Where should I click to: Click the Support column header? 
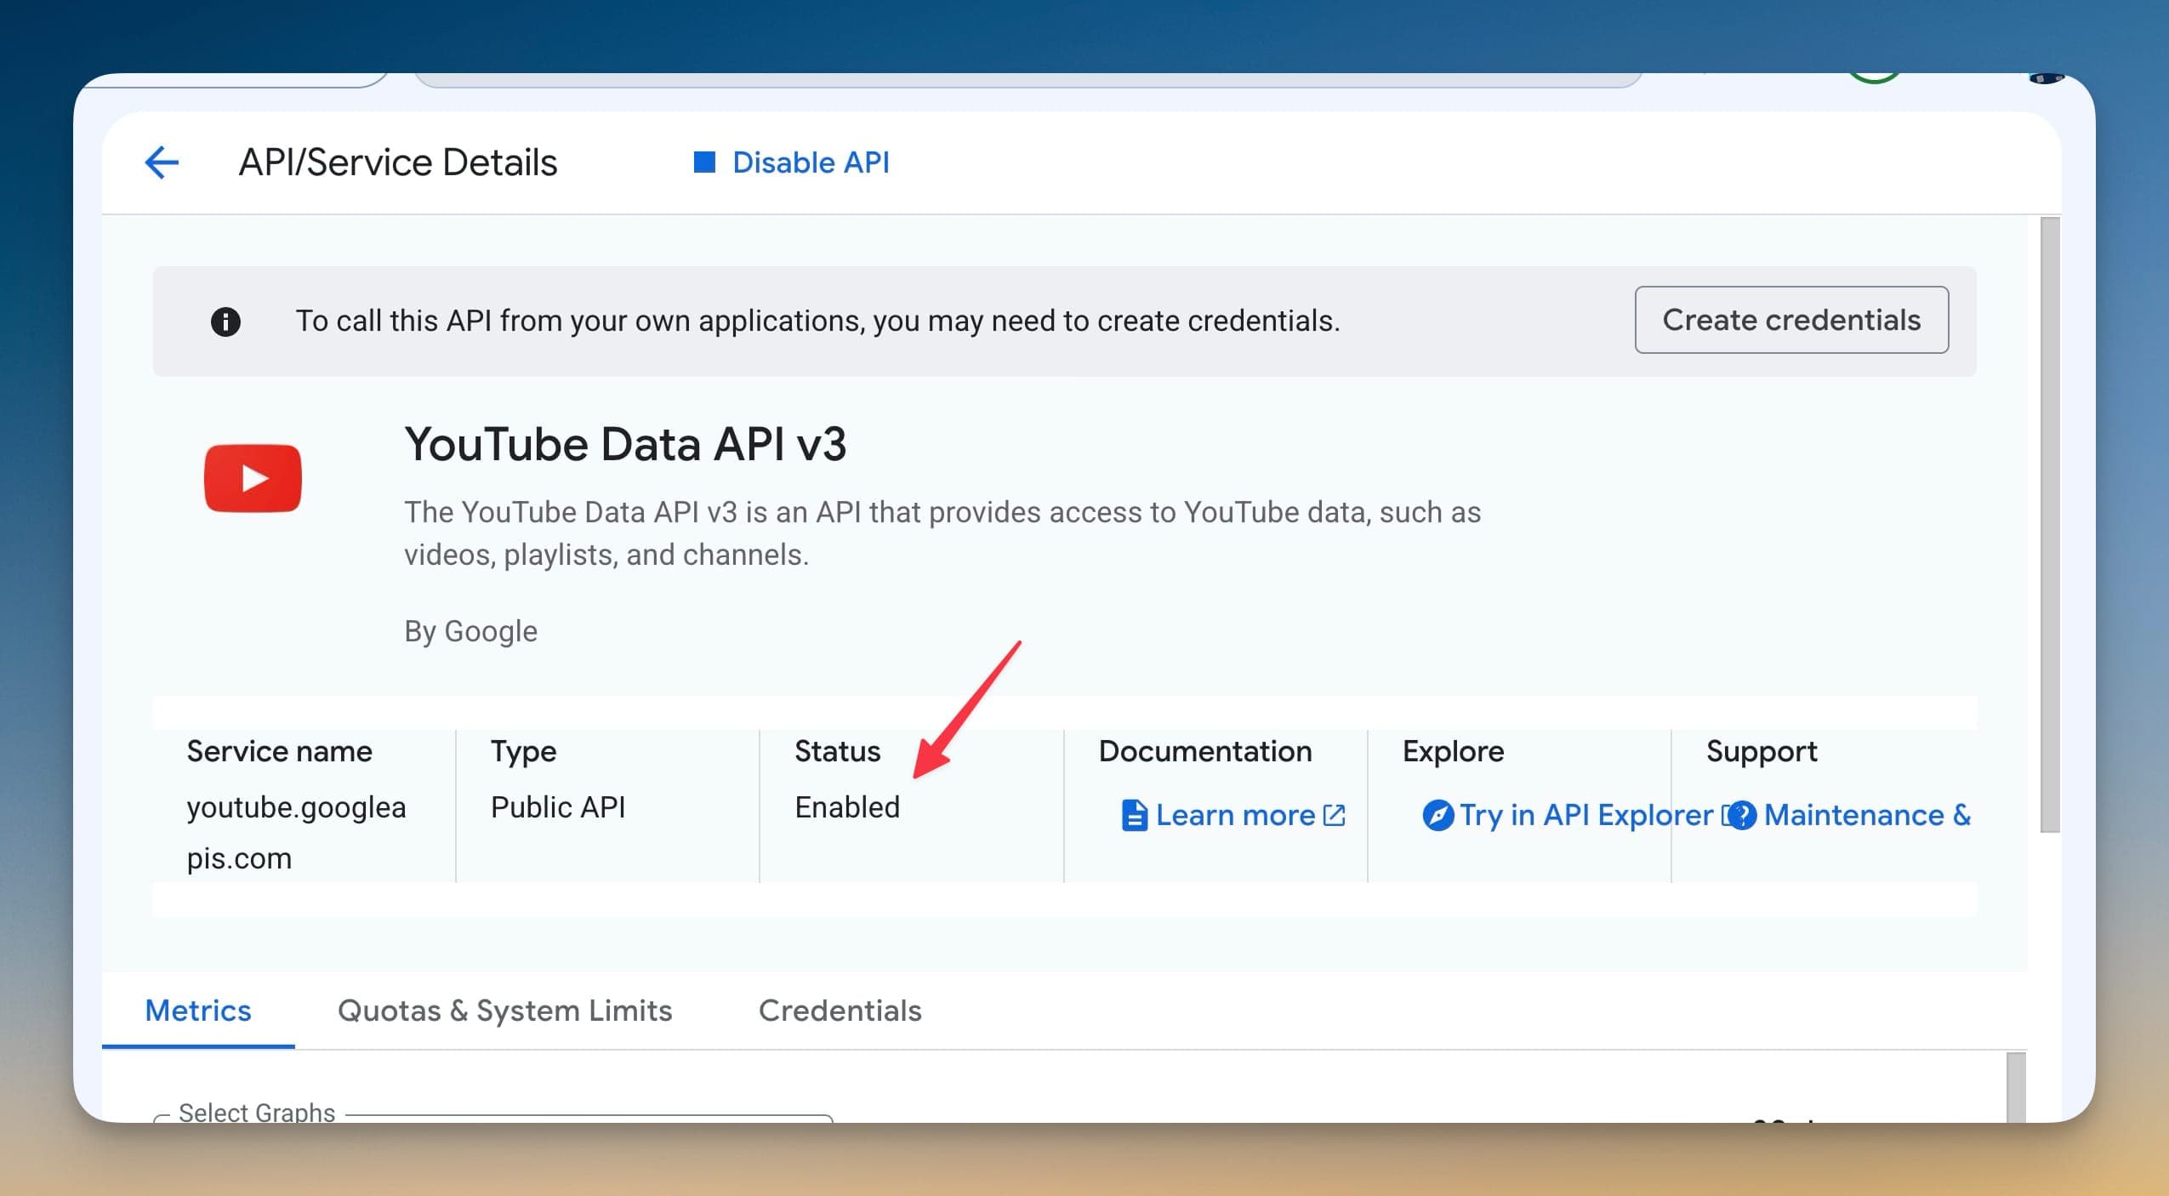[1762, 751]
